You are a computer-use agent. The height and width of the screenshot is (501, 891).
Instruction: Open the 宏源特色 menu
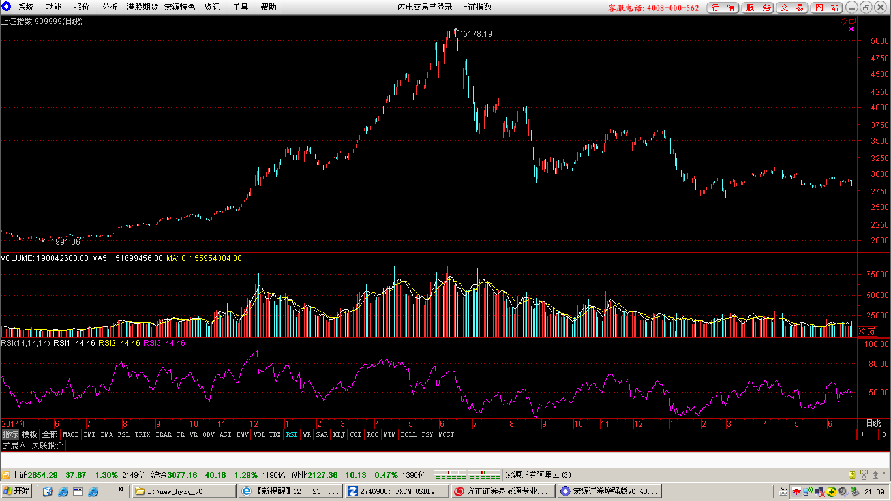[179, 7]
